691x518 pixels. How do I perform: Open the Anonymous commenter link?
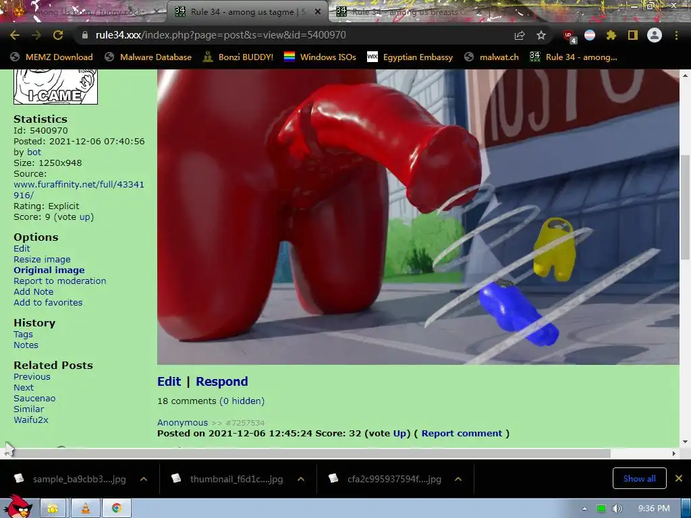point(182,422)
